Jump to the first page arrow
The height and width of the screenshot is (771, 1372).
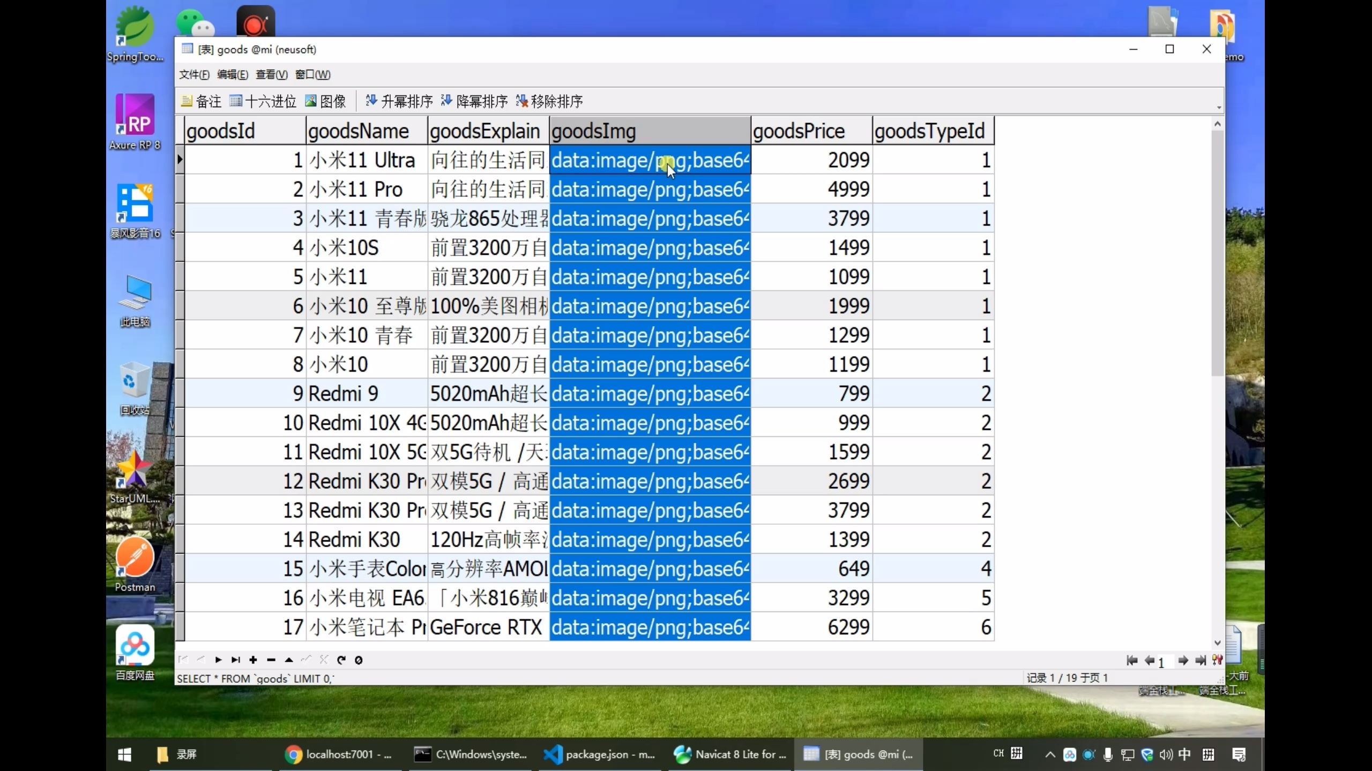[1131, 660]
